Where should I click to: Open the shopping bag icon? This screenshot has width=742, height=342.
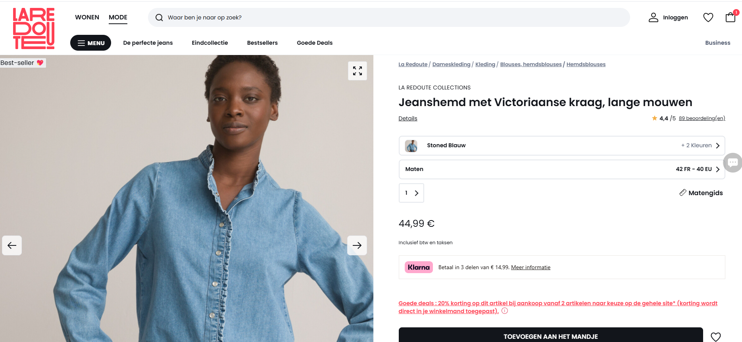[730, 17]
